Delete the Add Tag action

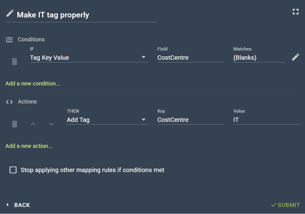(x=14, y=124)
